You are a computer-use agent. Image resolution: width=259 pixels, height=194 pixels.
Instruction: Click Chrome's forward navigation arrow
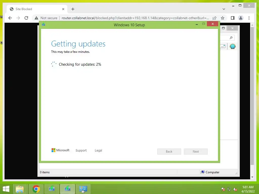[x=18, y=18]
